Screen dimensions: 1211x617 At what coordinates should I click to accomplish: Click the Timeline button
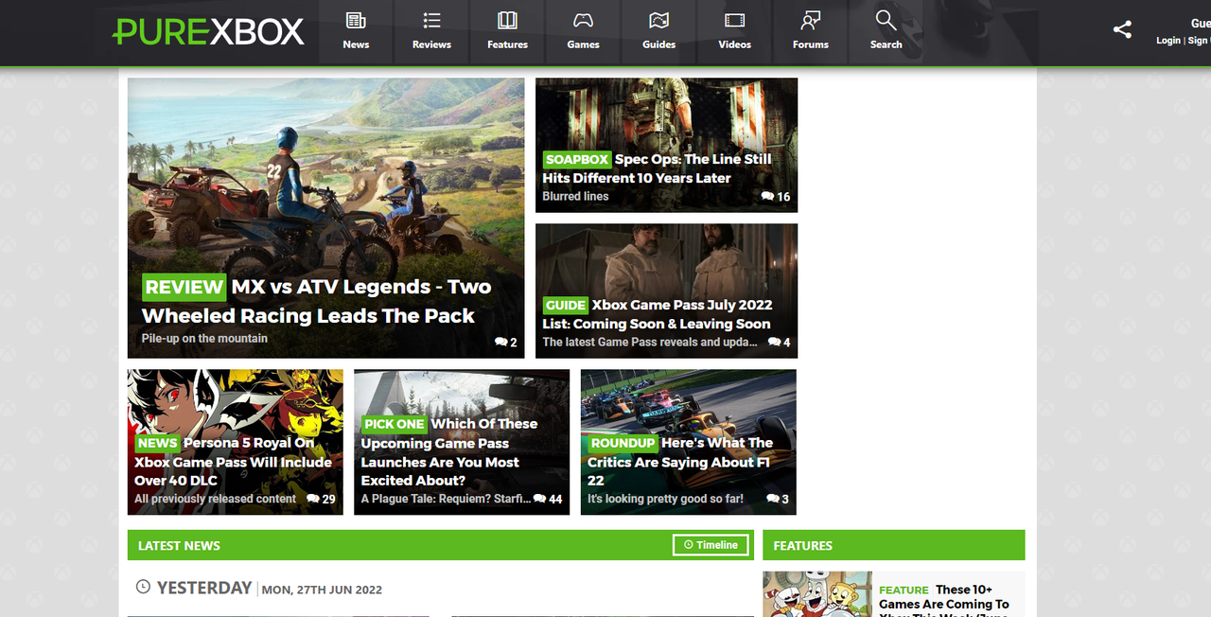[711, 545]
